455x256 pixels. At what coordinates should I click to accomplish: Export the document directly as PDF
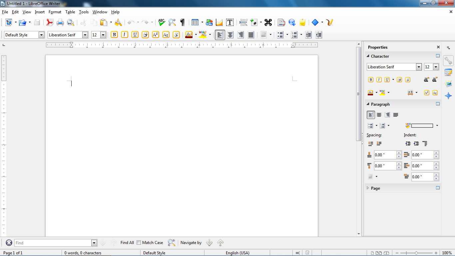(50, 22)
